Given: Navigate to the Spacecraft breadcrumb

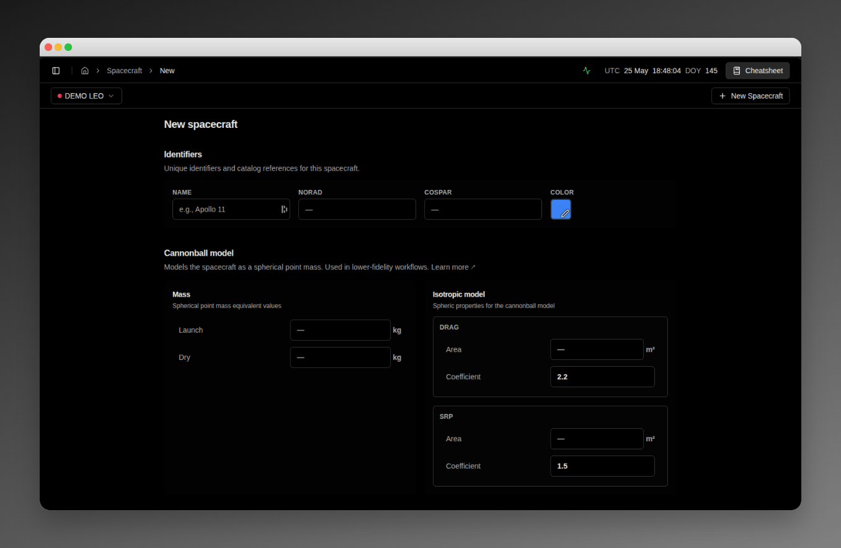Looking at the screenshot, I should 124,71.
